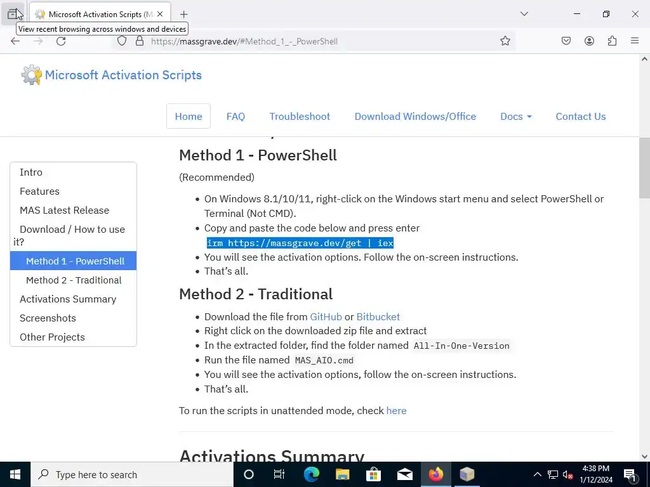The image size is (650, 487).
Task: Open the Contact Us page
Action: [580, 117]
